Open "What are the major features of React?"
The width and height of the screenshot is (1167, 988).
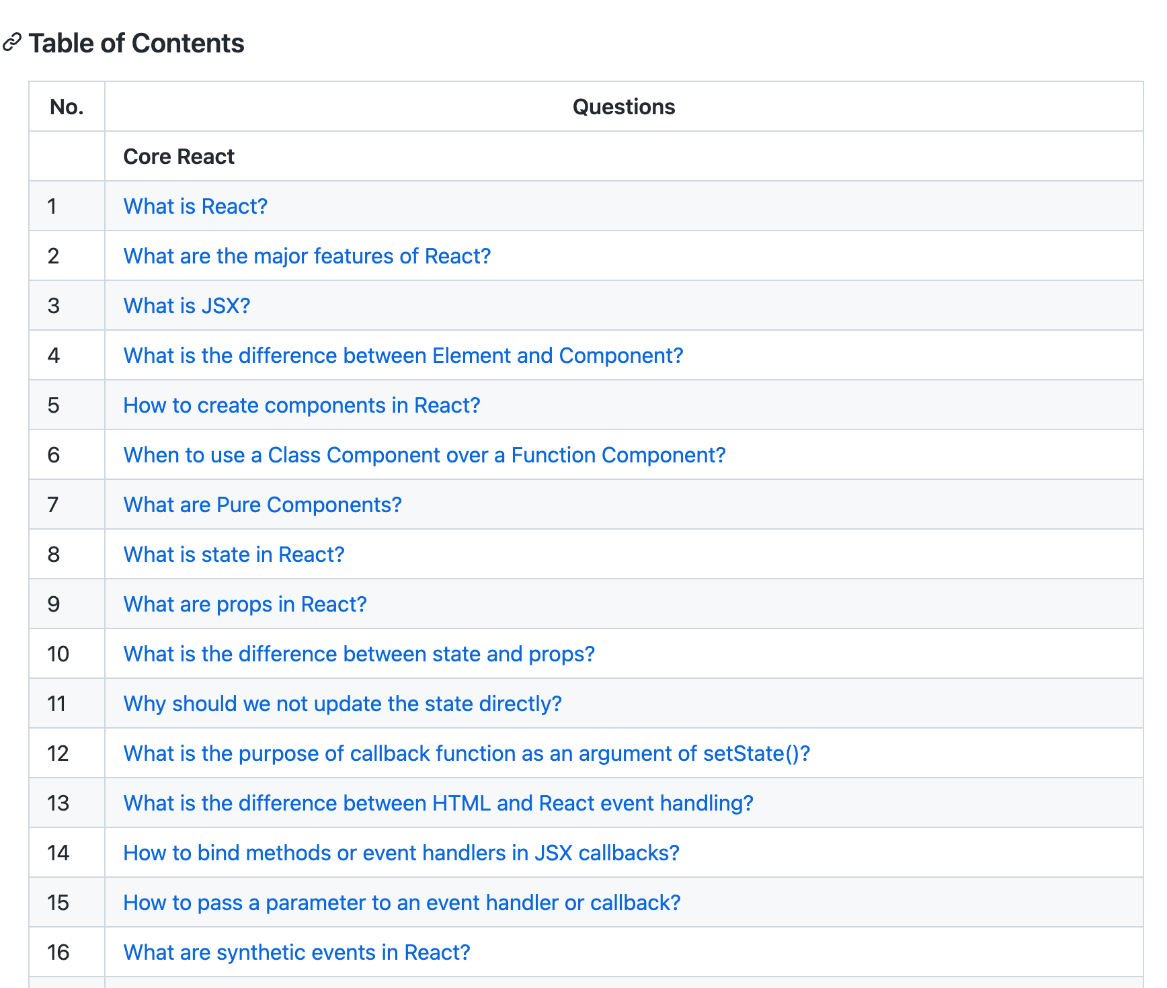pyautogui.click(x=307, y=256)
